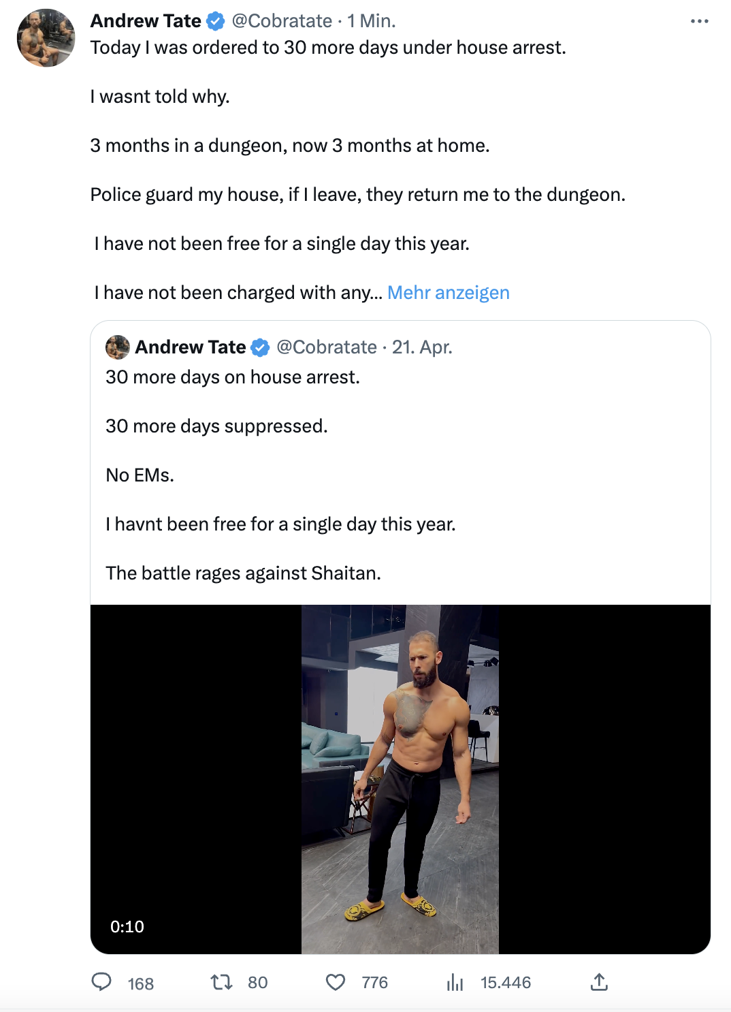Click Andrew Tate name in the quoted tweet
The image size is (731, 1012).
[191, 347]
